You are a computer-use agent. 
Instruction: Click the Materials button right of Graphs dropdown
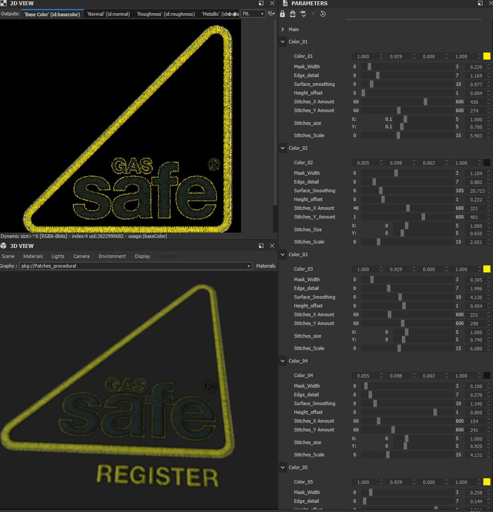click(x=266, y=266)
